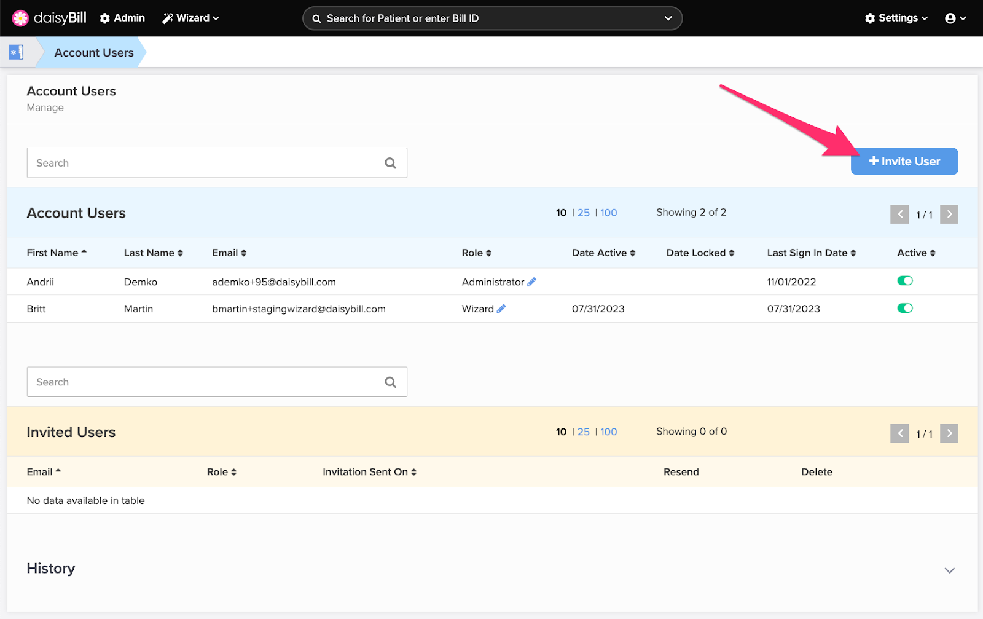Click the Invite User button

click(x=904, y=161)
